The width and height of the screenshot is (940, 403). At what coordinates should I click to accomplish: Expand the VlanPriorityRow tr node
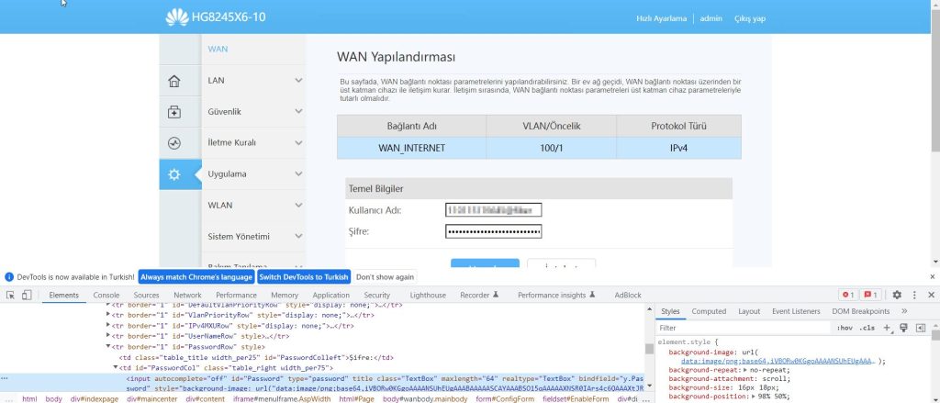coord(108,315)
